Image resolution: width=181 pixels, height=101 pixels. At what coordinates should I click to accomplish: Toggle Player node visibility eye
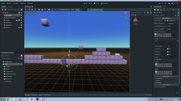pyautogui.click(x=21, y=20)
